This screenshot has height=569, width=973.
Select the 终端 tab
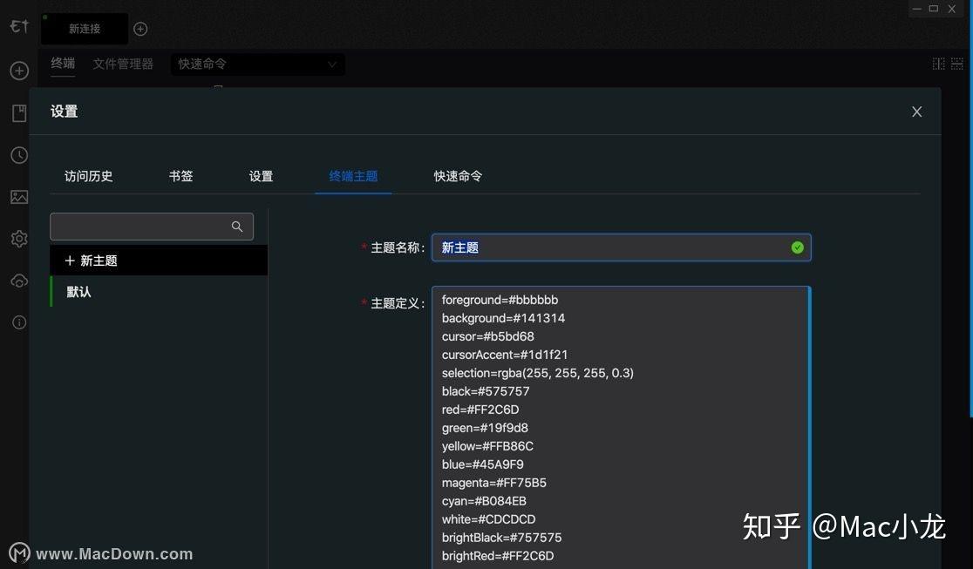(x=63, y=64)
